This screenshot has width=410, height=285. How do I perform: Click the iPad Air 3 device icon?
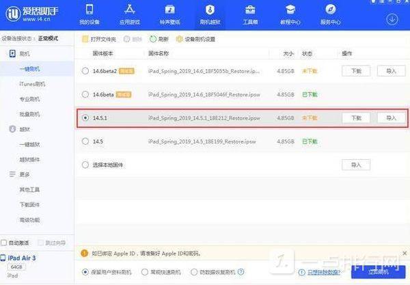[x=3, y=258]
